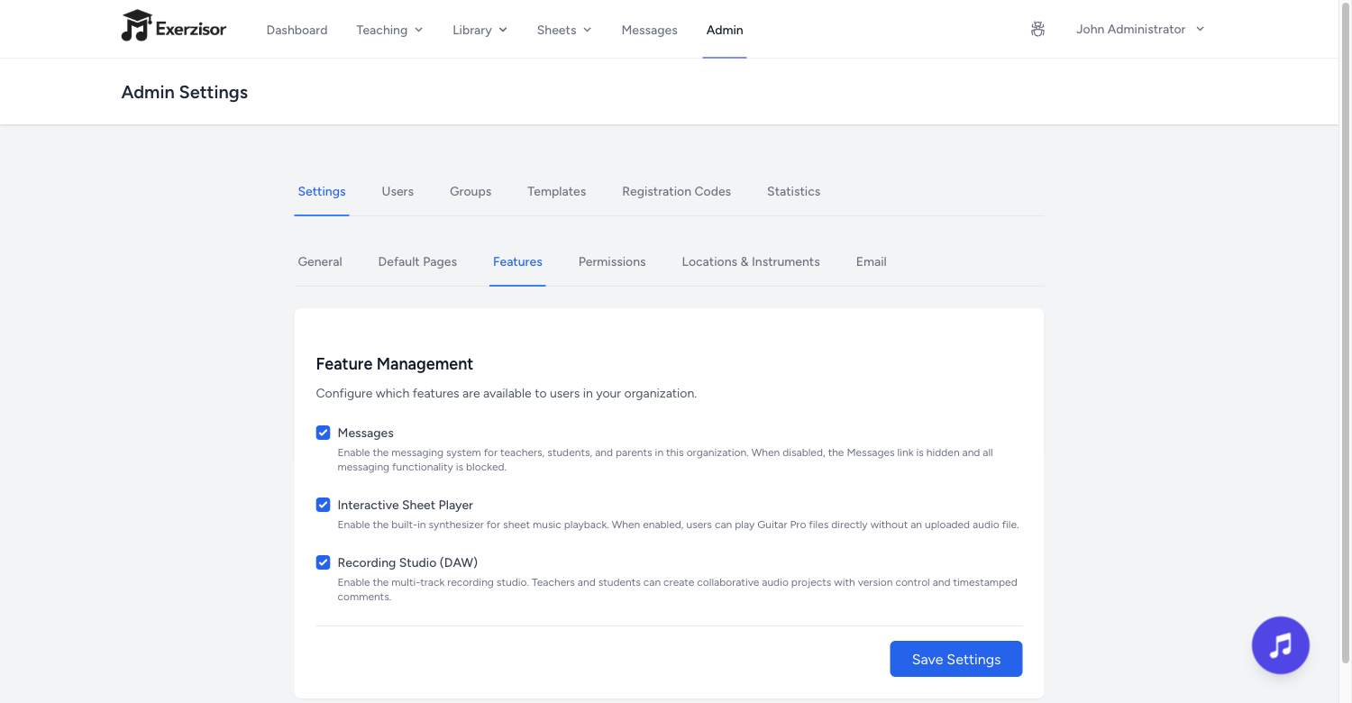This screenshot has height=703, width=1352.
Task: Click the Messages feature label
Action: 365,433
